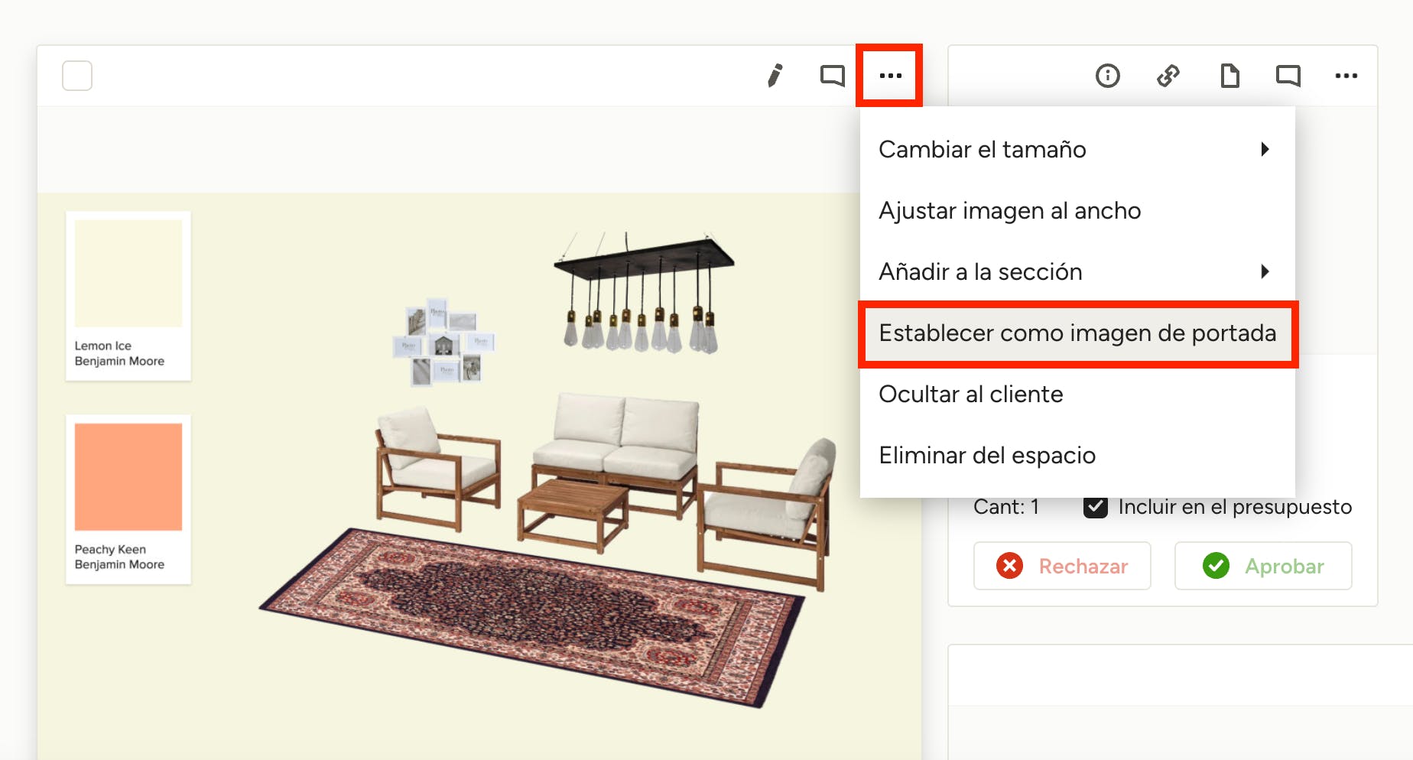
Task: Open the right panel's three-dot menu
Action: 1346,76
